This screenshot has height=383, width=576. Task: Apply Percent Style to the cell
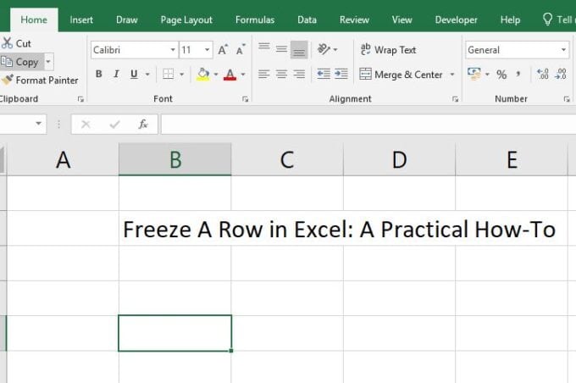point(501,75)
